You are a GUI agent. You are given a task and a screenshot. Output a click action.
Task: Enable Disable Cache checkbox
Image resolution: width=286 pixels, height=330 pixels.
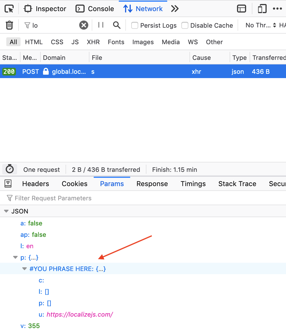click(x=185, y=25)
